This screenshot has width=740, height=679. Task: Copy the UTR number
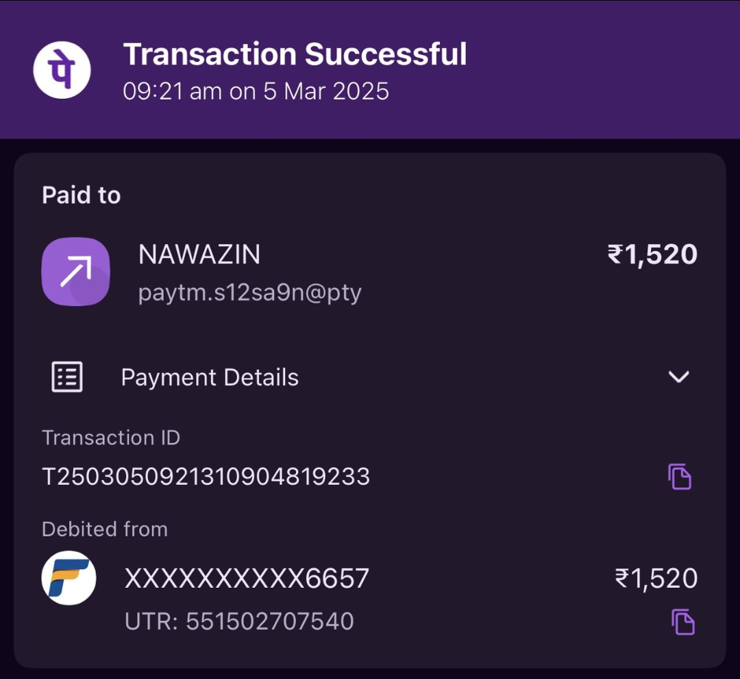[682, 621]
